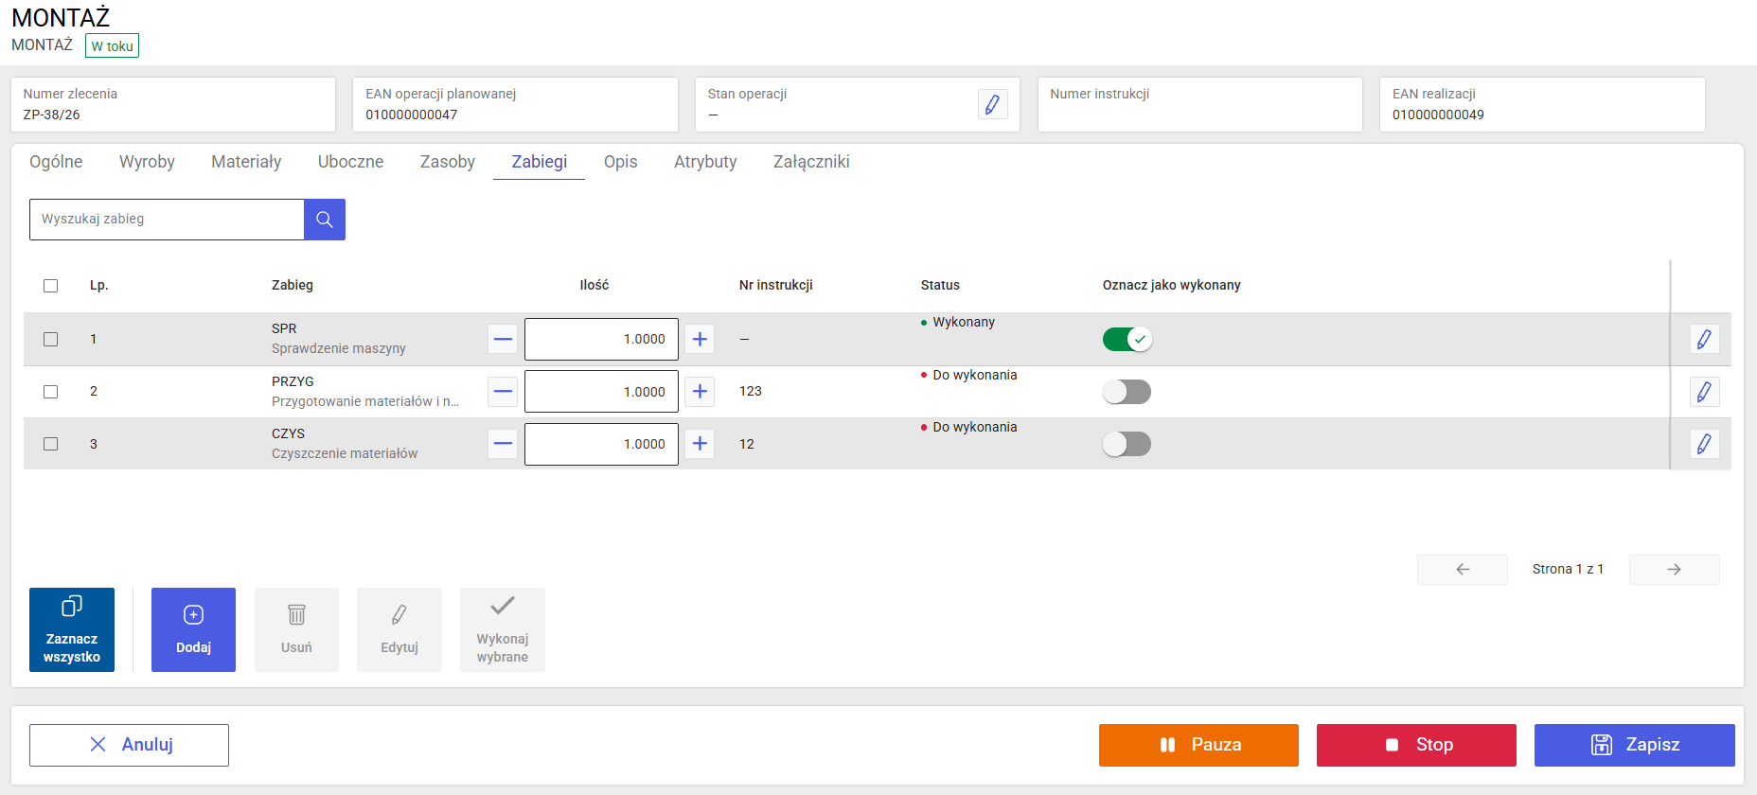Toggle the header select-all checkbox
Screen dimensions: 1757x795
coord(51,286)
